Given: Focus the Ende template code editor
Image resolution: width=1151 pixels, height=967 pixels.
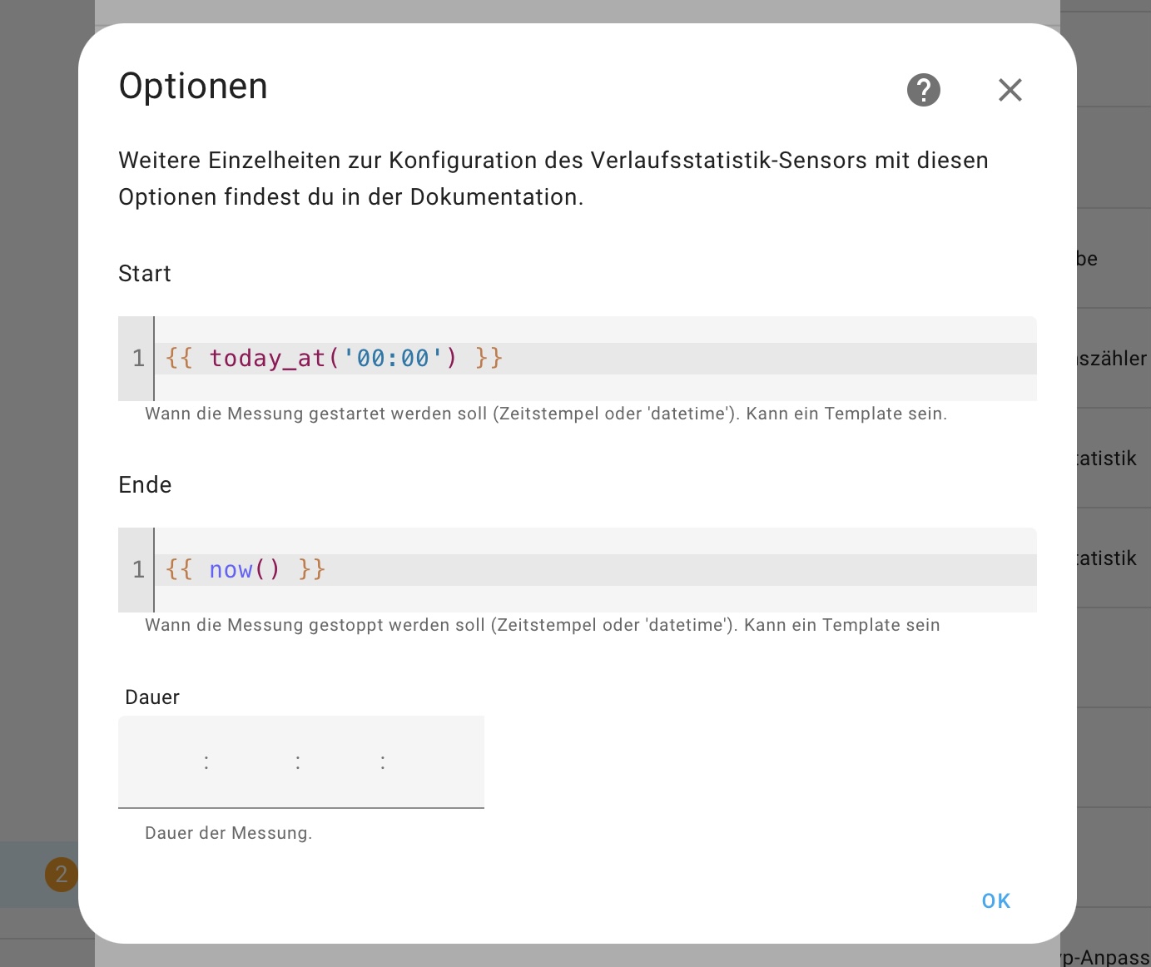Looking at the screenshot, I should pyautogui.click(x=595, y=570).
